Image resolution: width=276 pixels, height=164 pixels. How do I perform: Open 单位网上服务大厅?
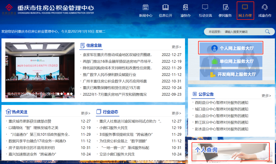point(231,61)
